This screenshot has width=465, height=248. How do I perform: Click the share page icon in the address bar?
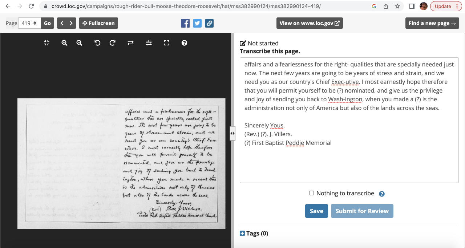(x=386, y=6)
